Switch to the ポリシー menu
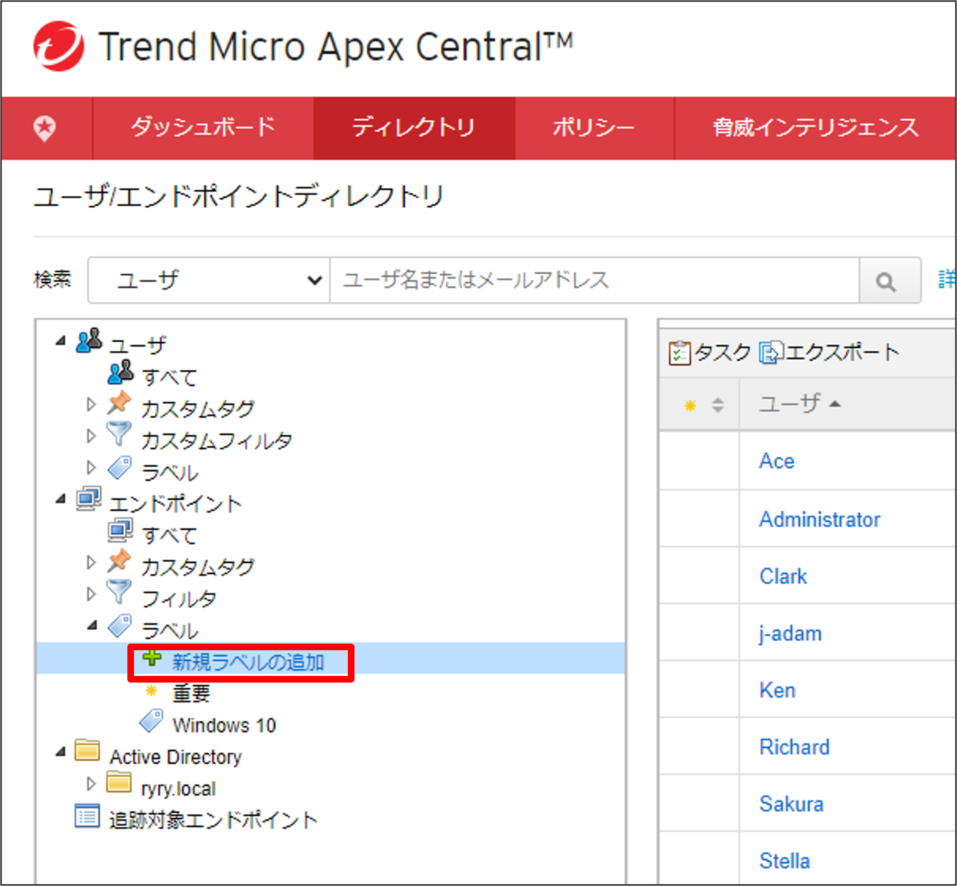957x886 pixels. coord(594,128)
